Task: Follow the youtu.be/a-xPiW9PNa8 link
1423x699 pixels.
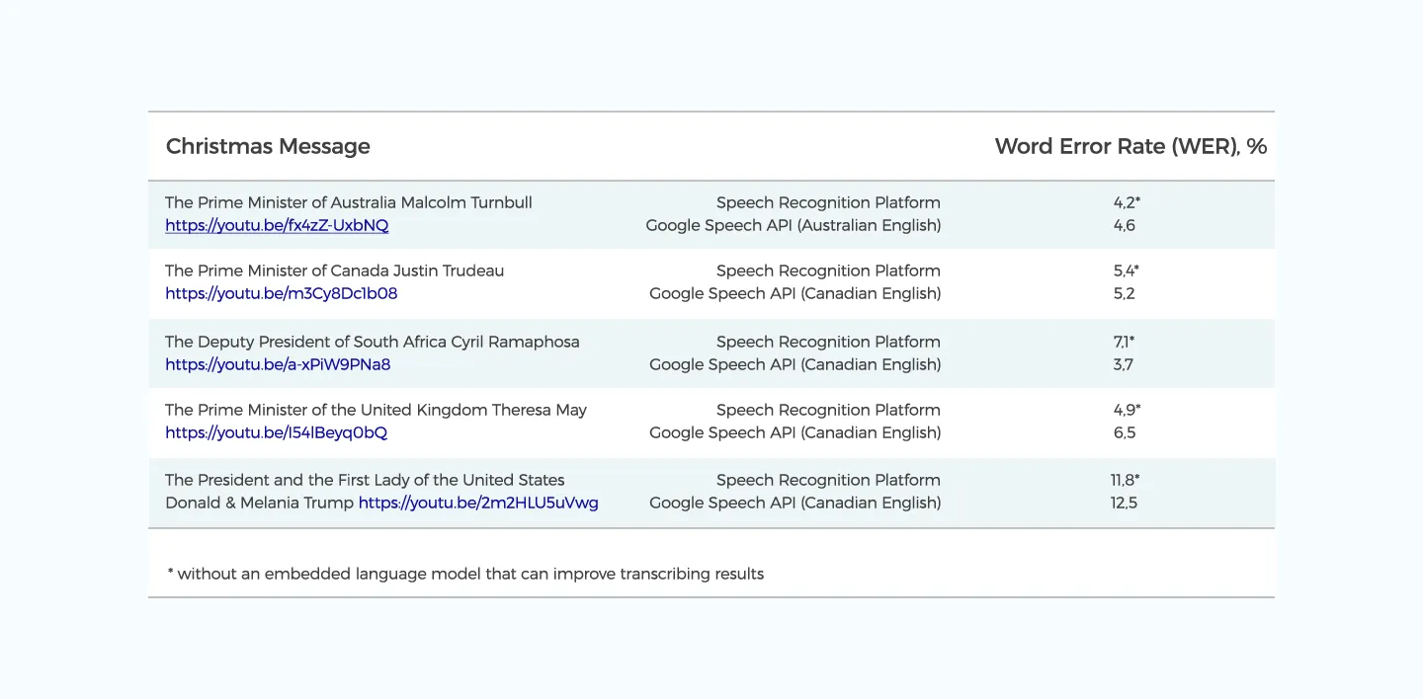Action: coord(278,364)
